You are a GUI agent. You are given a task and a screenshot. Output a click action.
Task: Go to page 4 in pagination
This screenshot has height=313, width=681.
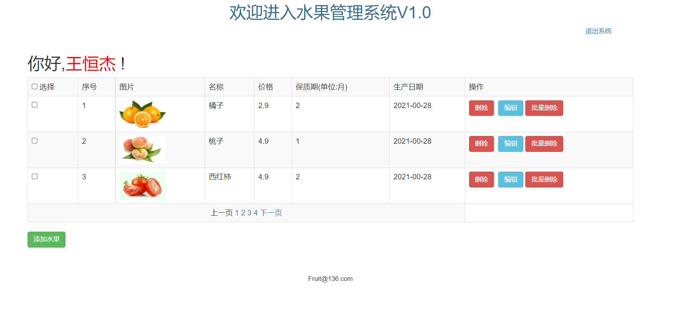[x=256, y=213]
